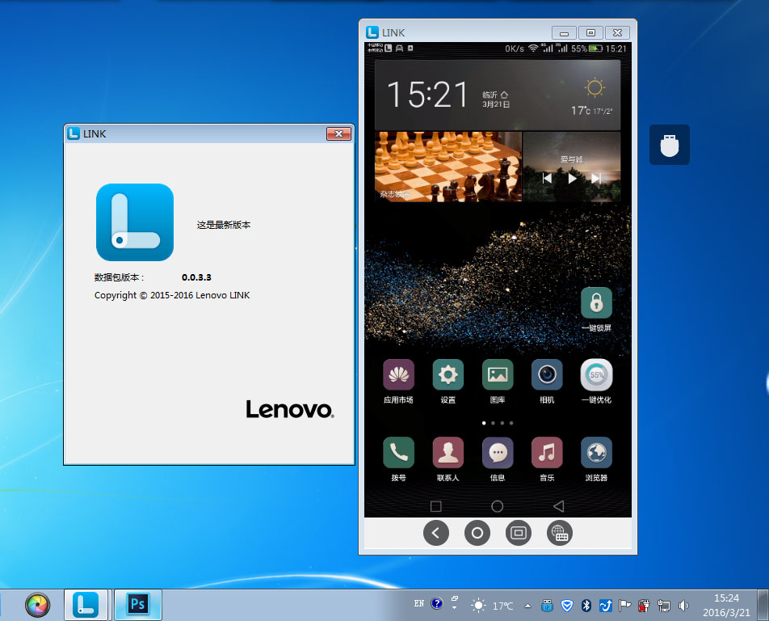
Task: Open the Gallery app on phone
Action: tap(498, 375)
